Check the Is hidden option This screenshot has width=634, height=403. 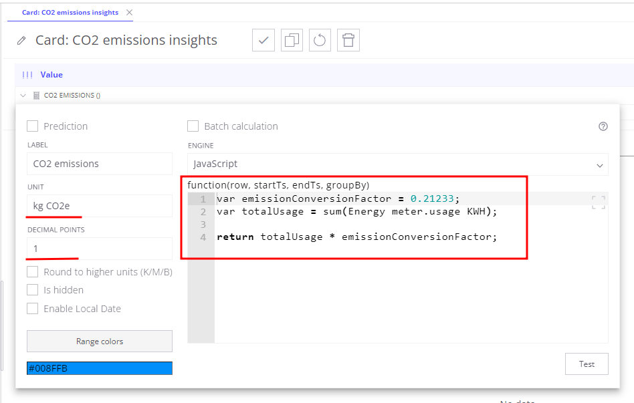tap(32, 290)
